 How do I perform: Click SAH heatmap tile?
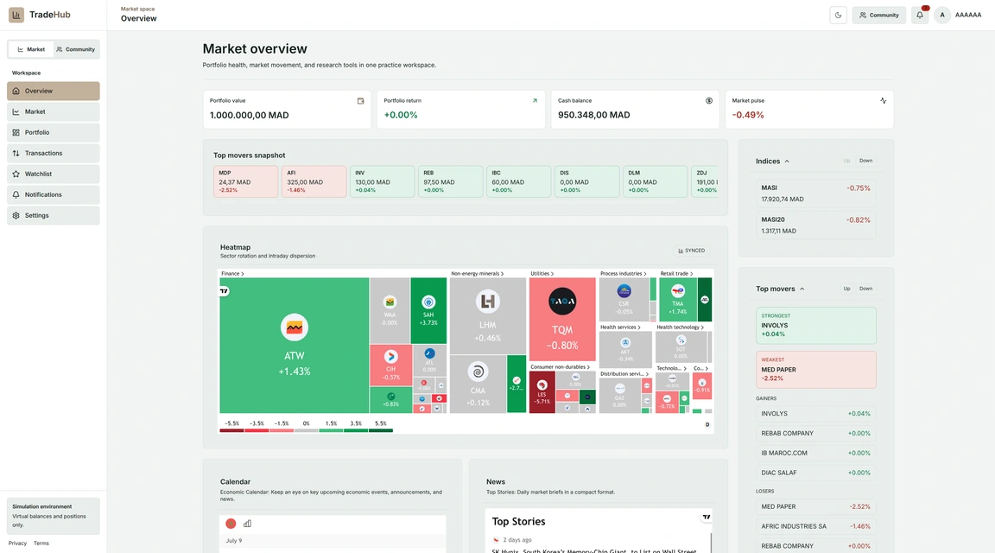click(428, 310)
